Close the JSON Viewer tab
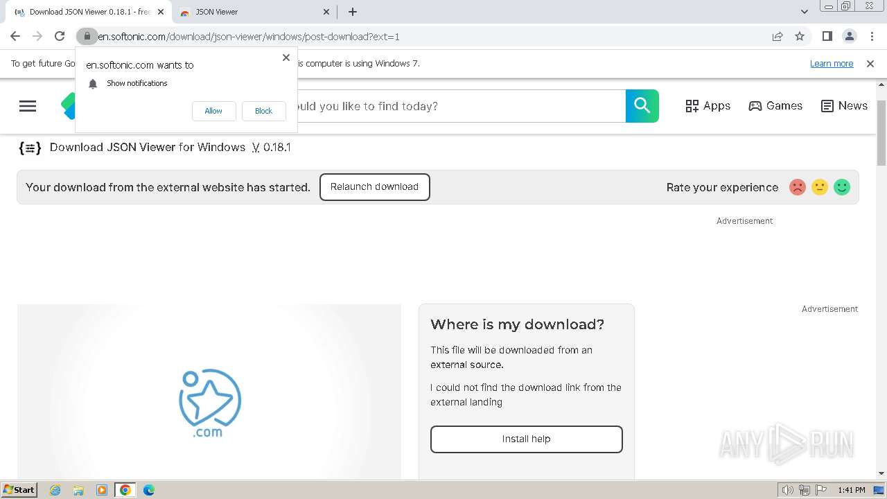Viewport: 887px width, 499px height. tap(327, 12)
